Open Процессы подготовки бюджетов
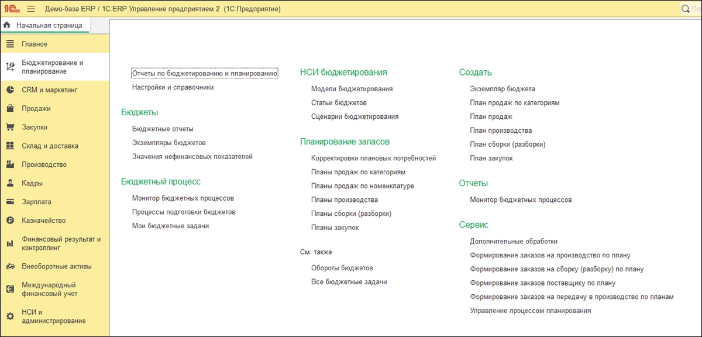The image size is (702, 337). point(184,212)
